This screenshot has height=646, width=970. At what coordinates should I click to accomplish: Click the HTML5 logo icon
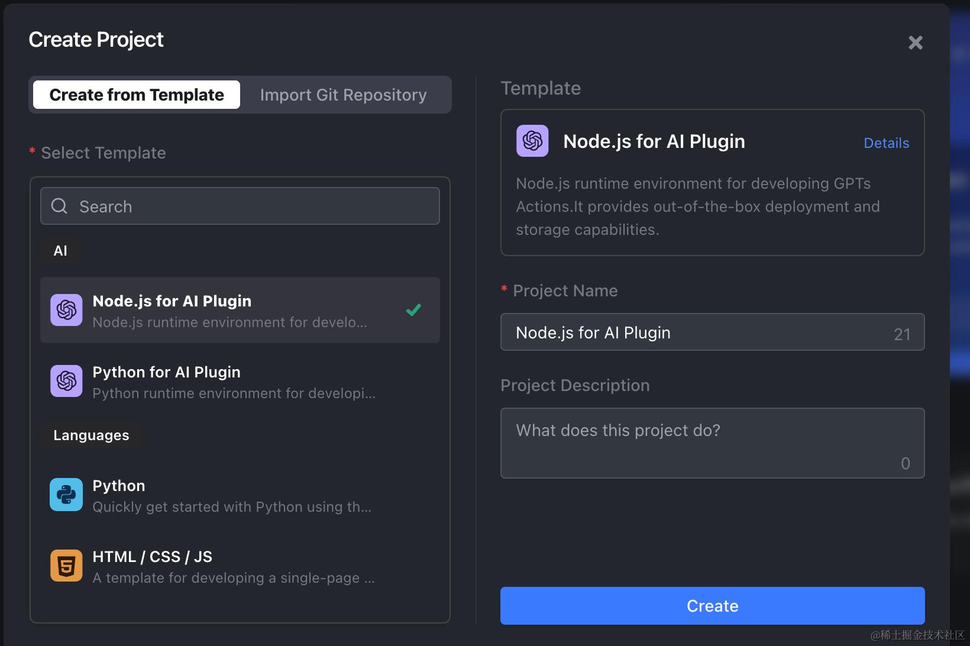tap(66, 566)
